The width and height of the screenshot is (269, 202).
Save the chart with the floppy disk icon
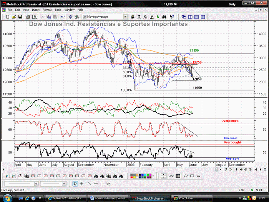pos(20,17)
